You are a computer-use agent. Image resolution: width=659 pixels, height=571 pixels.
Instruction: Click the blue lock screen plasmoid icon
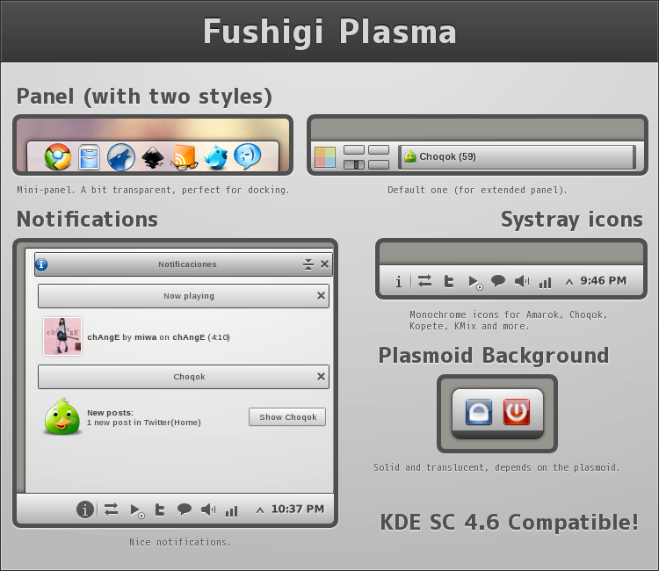click(x=478, y=411)
